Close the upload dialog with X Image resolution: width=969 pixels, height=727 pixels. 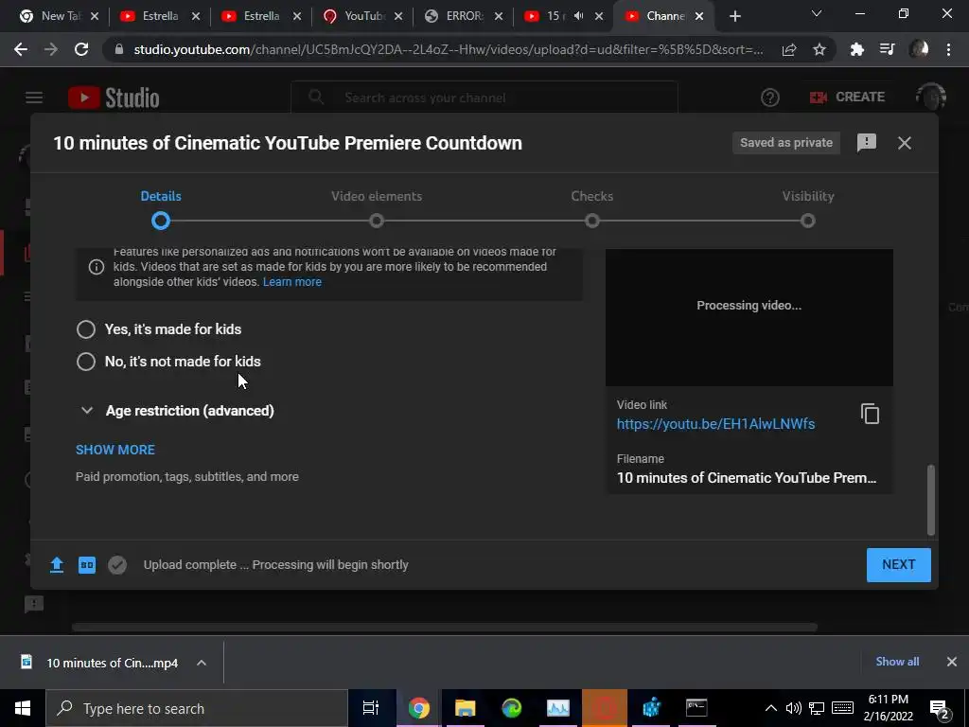pos(904,143)
